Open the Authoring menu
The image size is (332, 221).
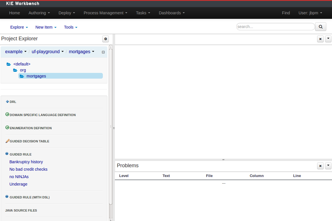click(x=39, y=13)
